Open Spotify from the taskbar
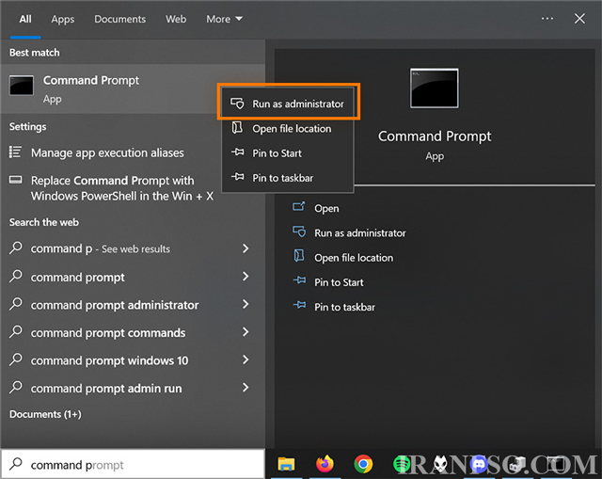 (402, 464)
